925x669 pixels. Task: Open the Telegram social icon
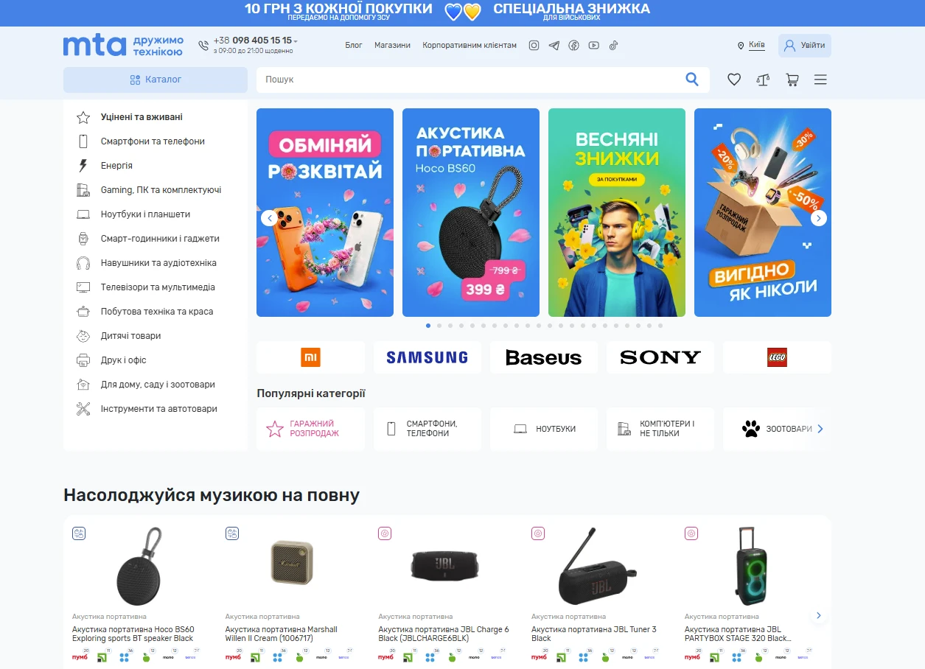[x=554, y=46]
